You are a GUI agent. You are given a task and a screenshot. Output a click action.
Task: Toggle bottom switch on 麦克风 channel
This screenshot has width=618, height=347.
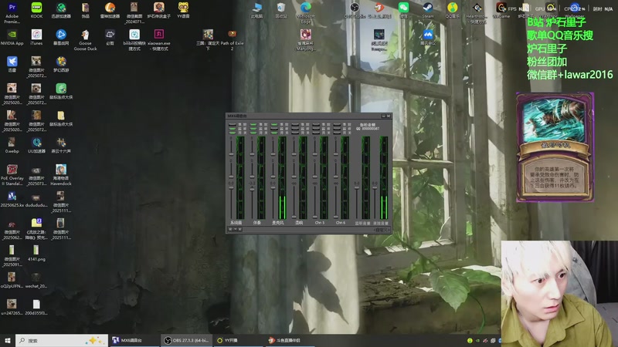[x=274, y=133]
